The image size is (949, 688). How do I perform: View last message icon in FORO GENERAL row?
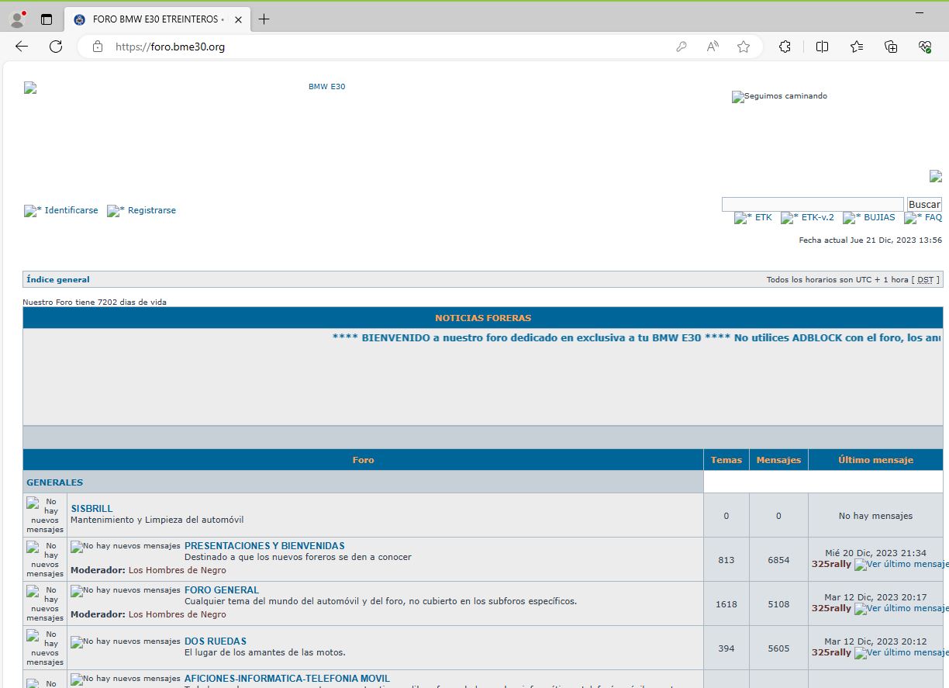point(901,609)
